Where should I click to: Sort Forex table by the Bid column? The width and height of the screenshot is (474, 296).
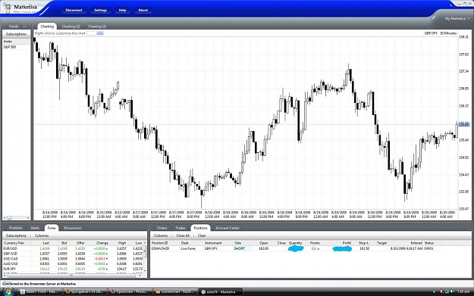pos(64,243)
